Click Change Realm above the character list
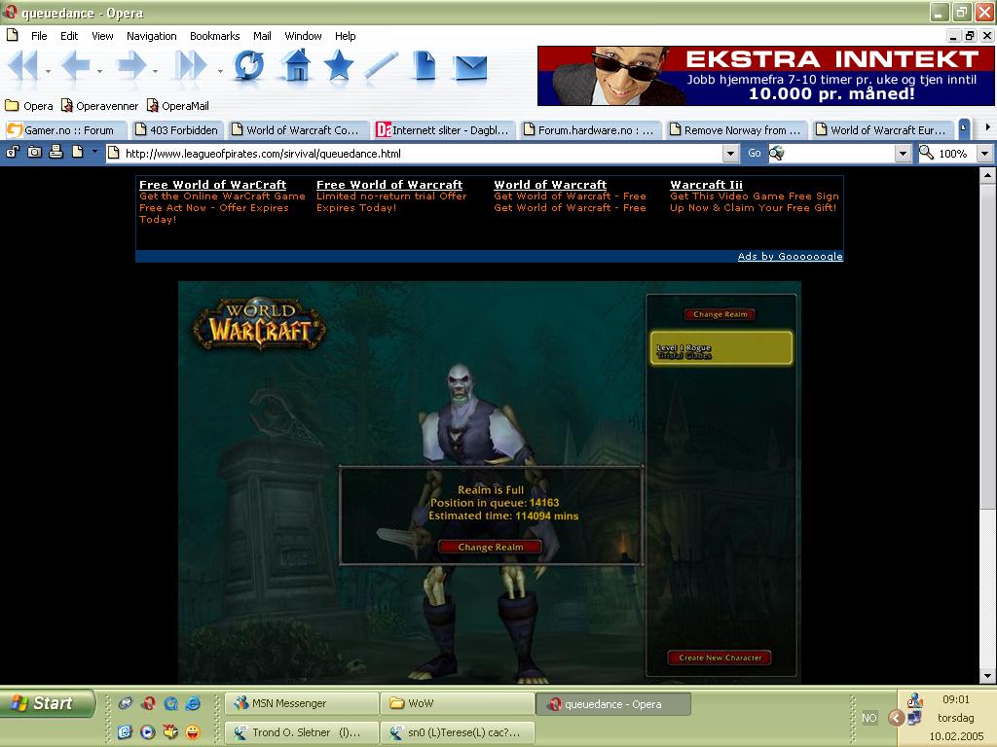Screen dimensions: 997x747 pyautogui.click(x=720, y=314)
